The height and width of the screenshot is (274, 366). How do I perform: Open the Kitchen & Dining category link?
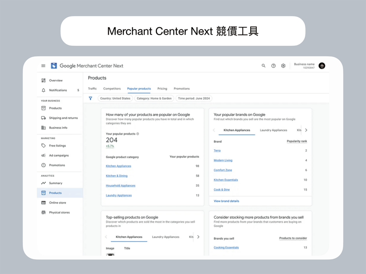[117, 176]
